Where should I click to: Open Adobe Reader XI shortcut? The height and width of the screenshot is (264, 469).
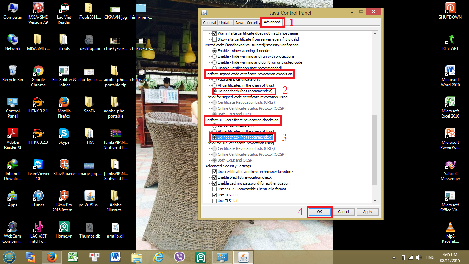[13, 134]
